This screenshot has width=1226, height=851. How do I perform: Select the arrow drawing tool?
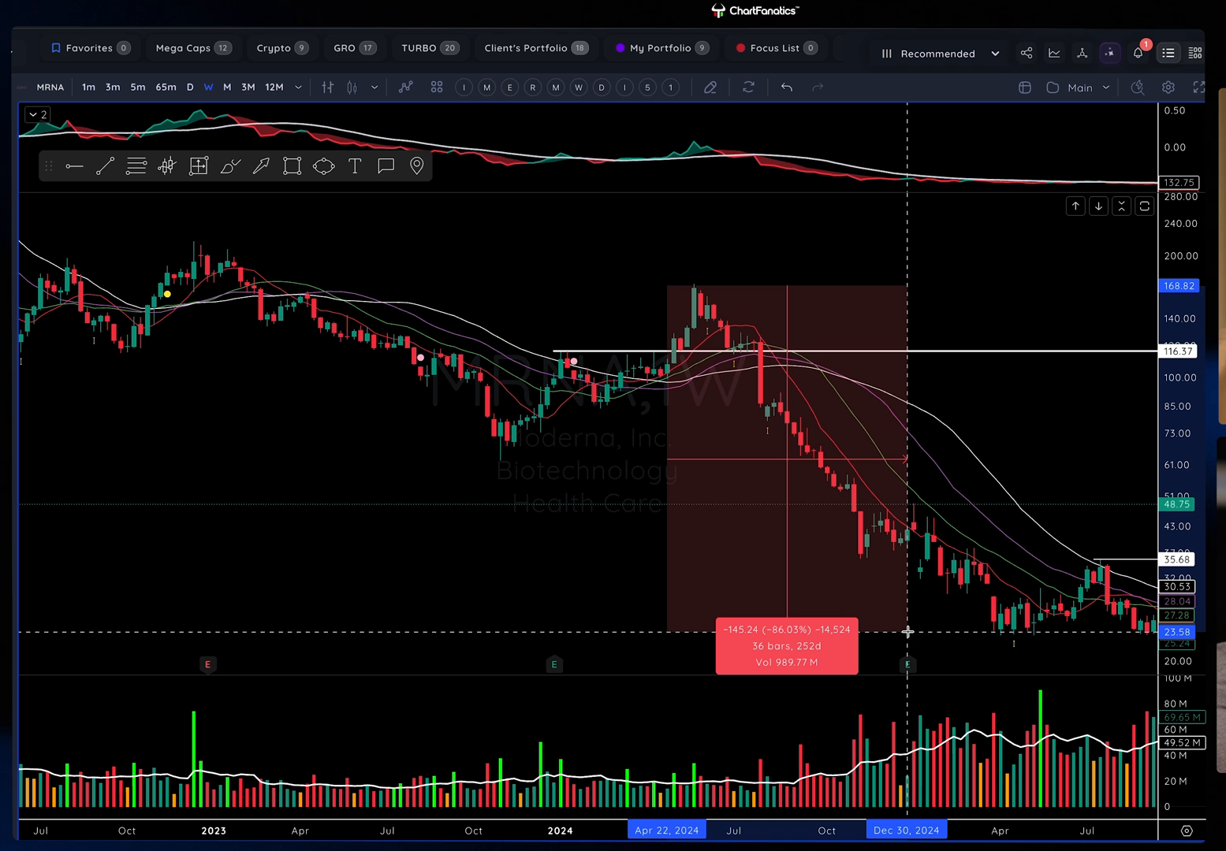[261, 166]
